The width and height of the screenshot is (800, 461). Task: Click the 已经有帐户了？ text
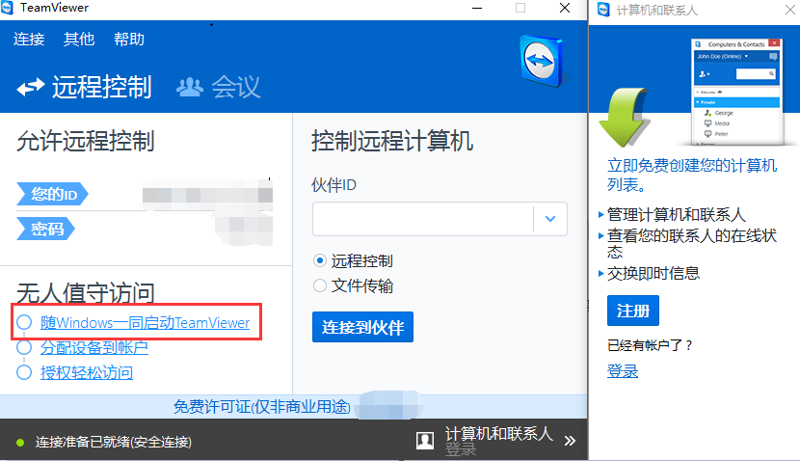pyautogui.click(x=651, y=345)
